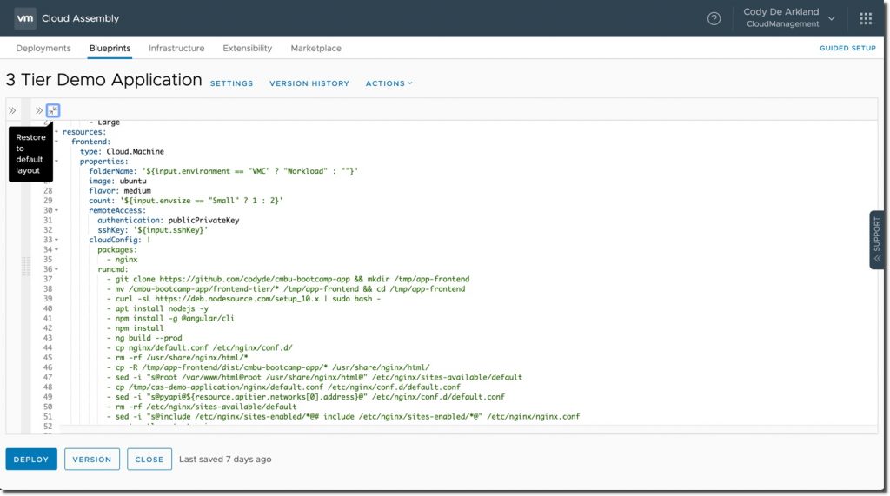This screenshot has width=890, height=496.
Task: Grab the panel resize grip handle
Action: point(26,266)
